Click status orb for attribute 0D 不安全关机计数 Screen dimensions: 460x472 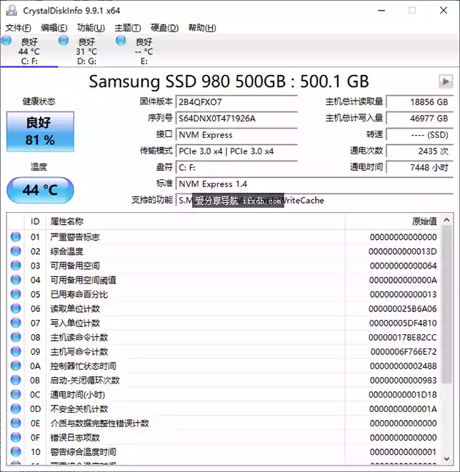point(16,408)
